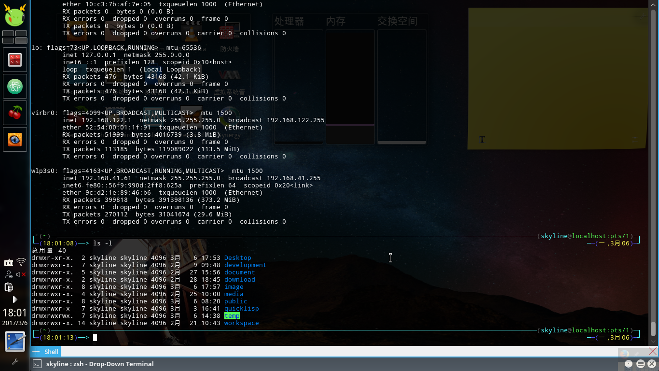Close the Drop-Down Terminal window
The image size is (659, 371).
coord(652,364)
